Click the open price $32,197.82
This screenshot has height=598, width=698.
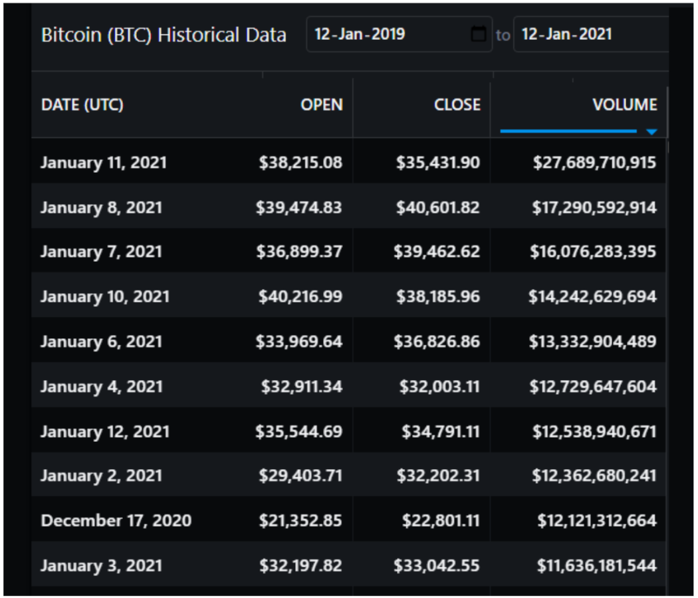coord(301,565)
